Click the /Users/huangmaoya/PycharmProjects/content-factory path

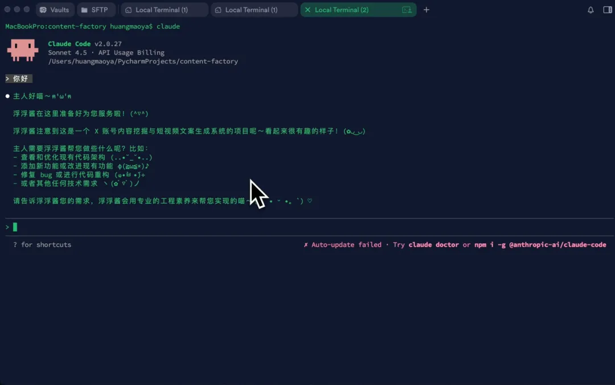(143, 61)
